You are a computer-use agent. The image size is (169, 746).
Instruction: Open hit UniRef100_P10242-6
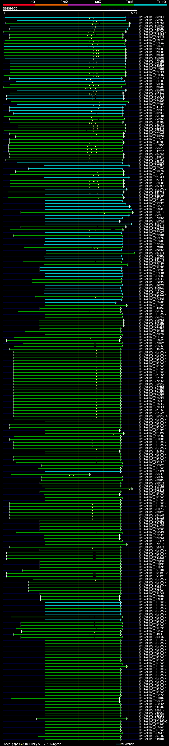[x=153, y=416]
